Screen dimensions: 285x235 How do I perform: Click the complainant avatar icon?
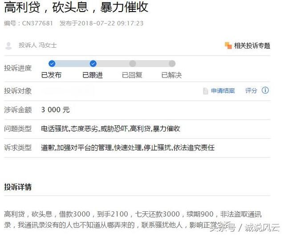click(x=8, y=45)
